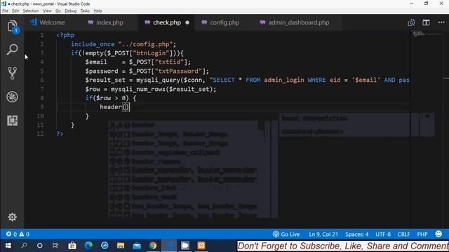Screen dimensions: 449x252
Task: Click include_once on line 2
Action: (x=93, y=44)
